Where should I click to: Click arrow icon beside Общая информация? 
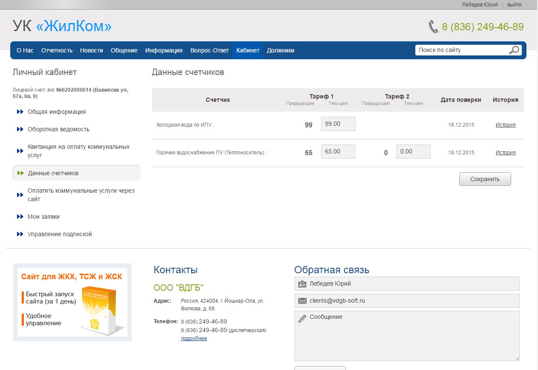pos(20,112)
